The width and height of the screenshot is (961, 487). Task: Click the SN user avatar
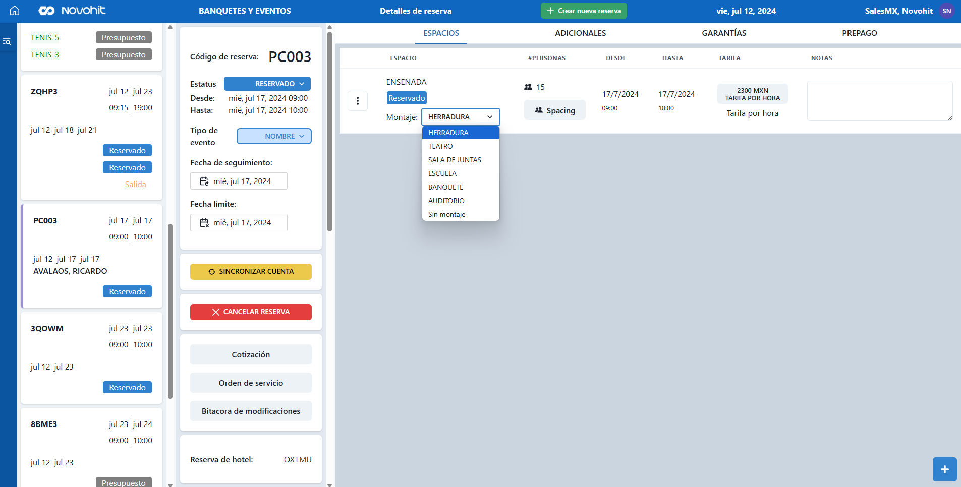tap(946, 11)
